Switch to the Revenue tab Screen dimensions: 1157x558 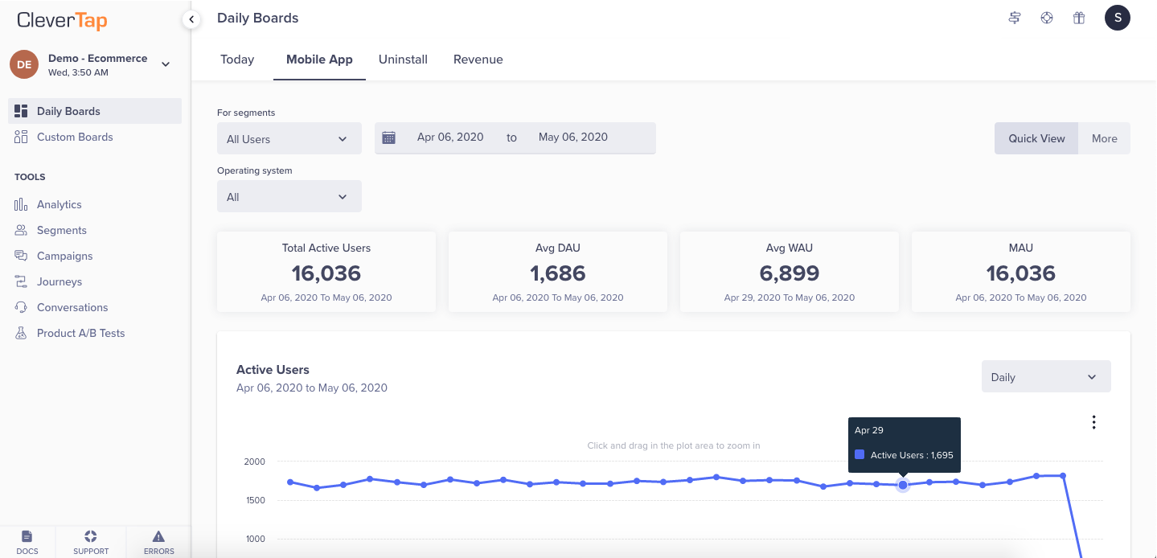(x=478, y=59)
